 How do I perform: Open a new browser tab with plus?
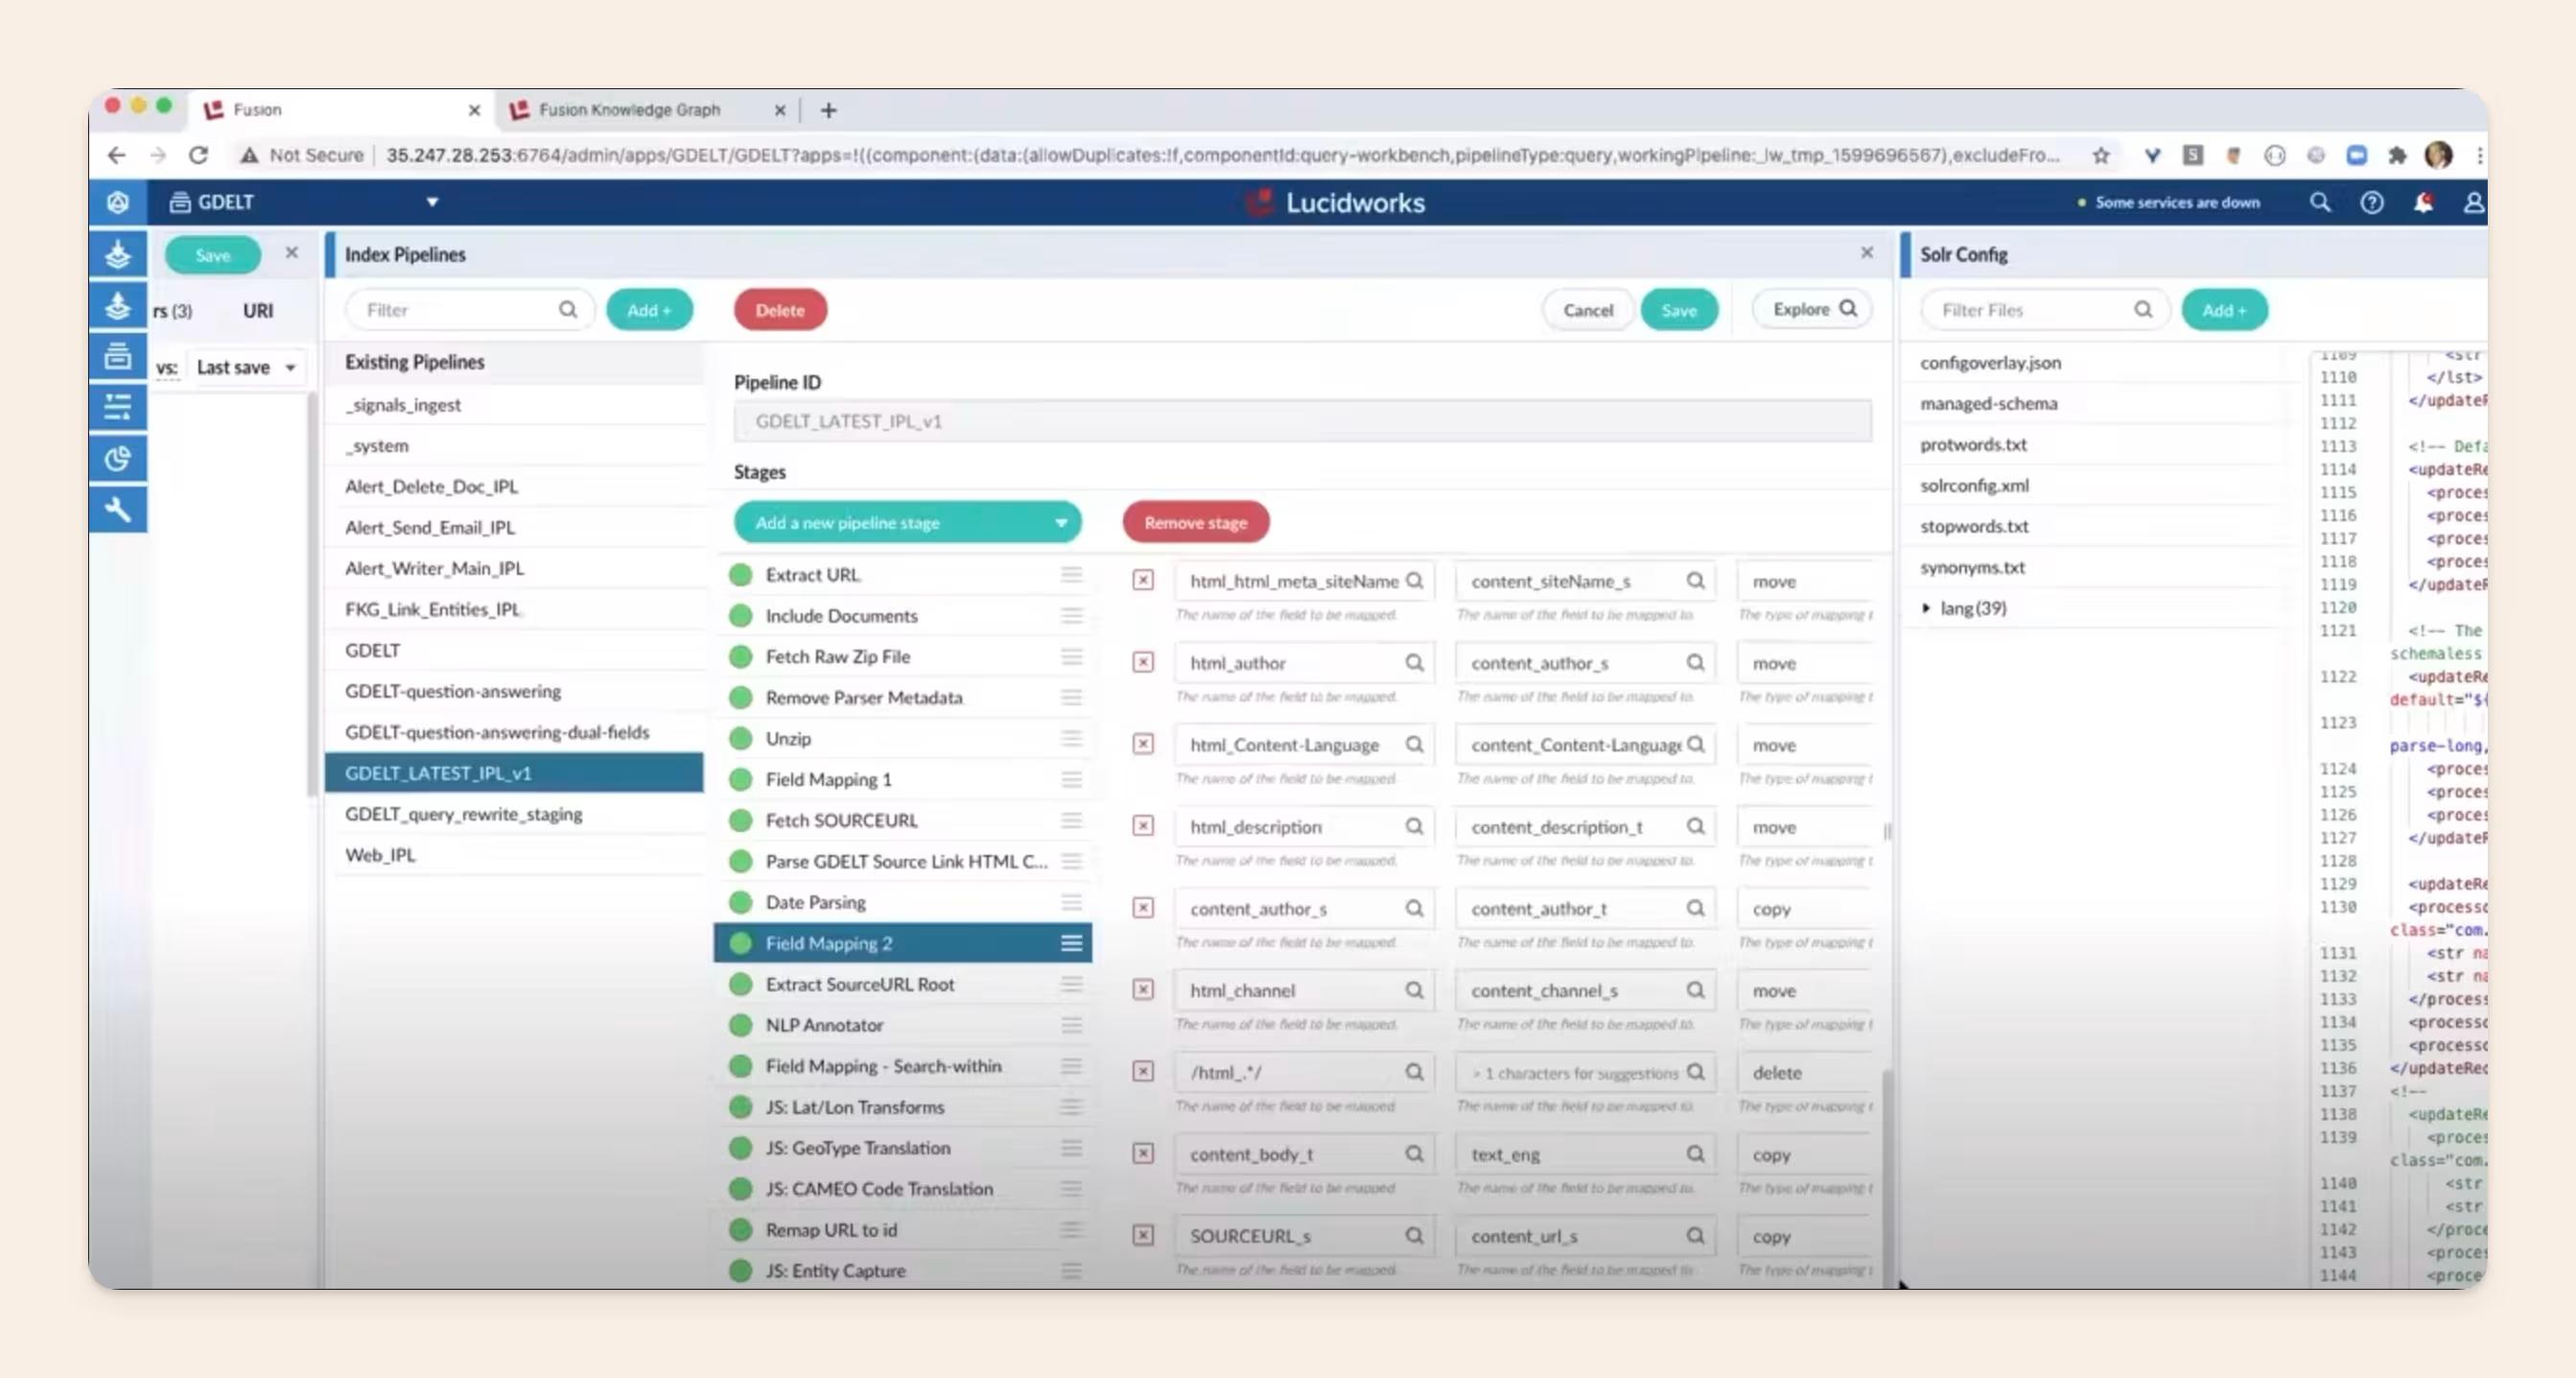click(x=828, y=110)
